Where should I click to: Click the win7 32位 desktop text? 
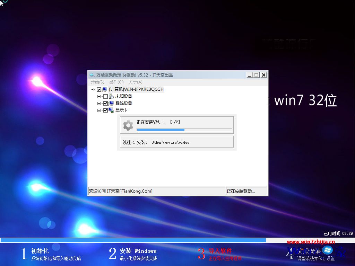point(305,100)
